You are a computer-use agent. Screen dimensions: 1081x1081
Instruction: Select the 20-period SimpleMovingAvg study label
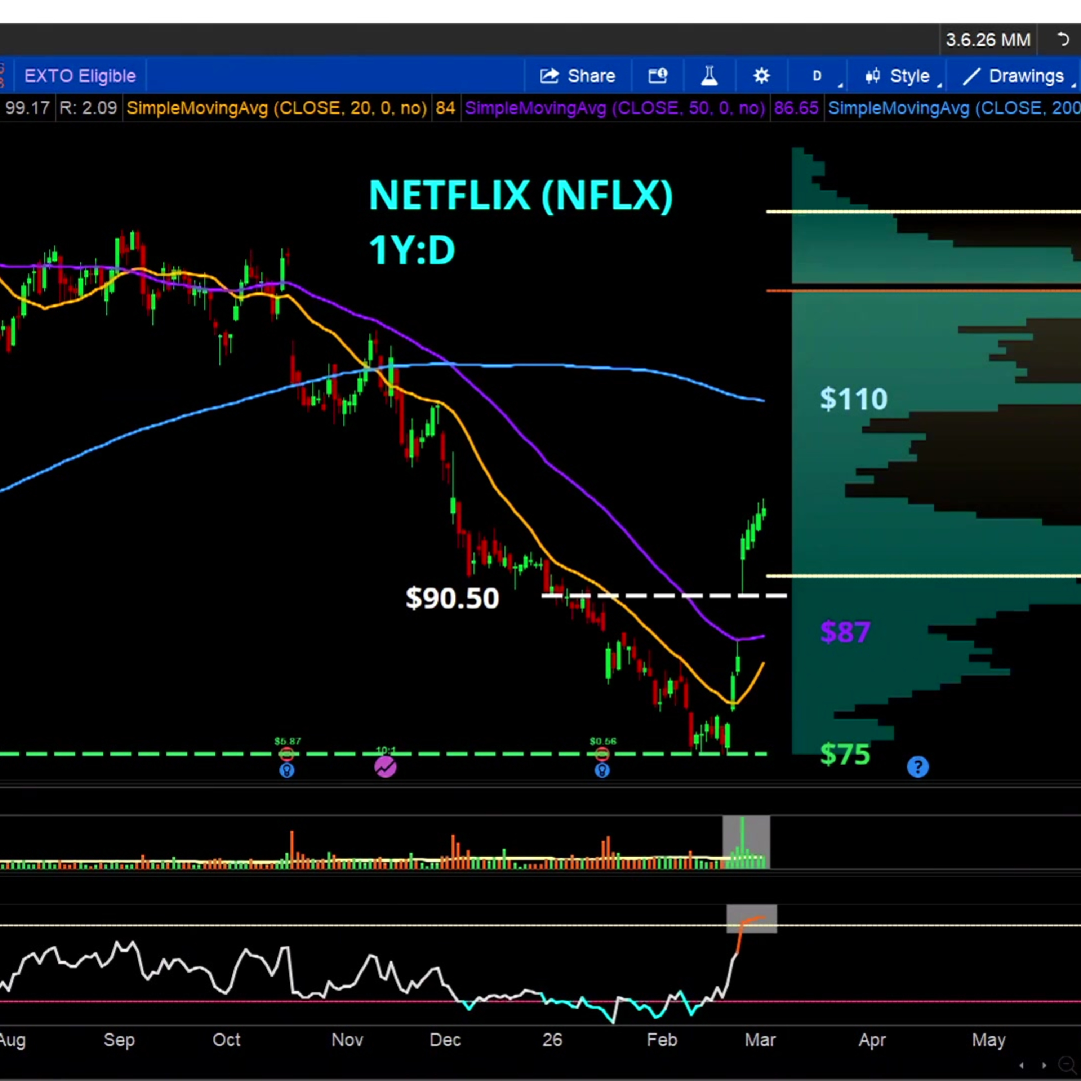[x=276, y=108]
